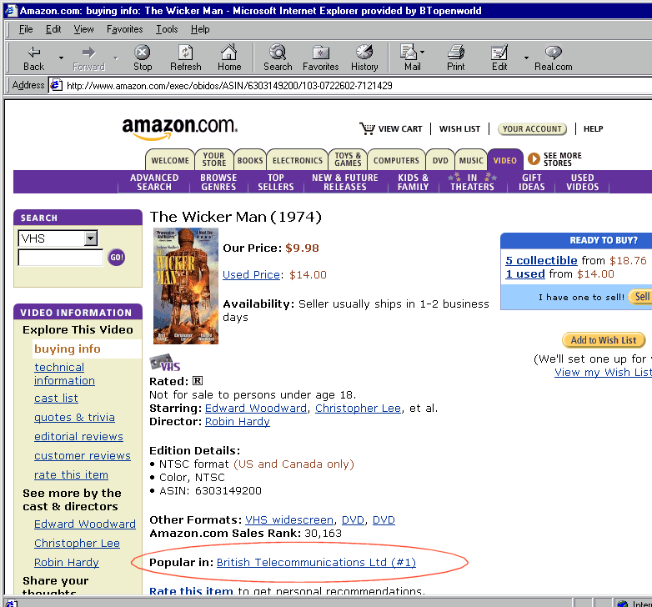Screen dimensions: 652x607
Task: Open Browse Genres in the purple bar
Action: pyautogui.click(x=218, y=182)
